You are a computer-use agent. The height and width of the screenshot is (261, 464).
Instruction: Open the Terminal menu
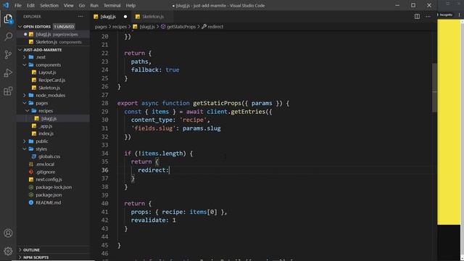[112, 5]
